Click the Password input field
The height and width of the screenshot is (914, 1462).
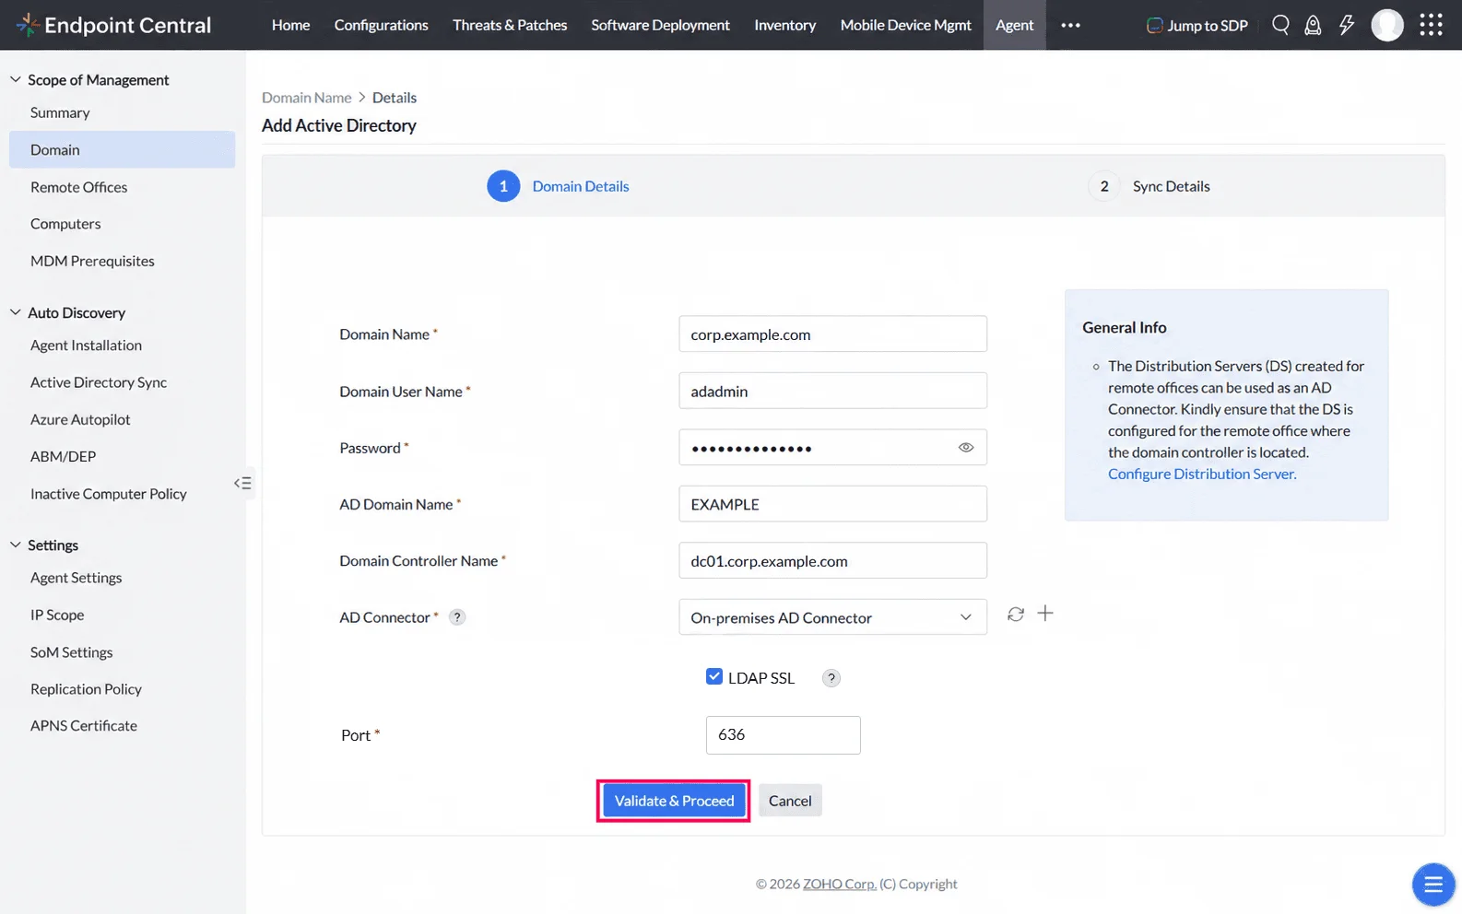(832, 448)
